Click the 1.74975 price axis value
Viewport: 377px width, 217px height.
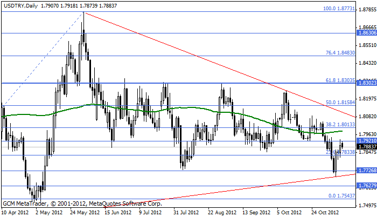[x=367, y=206]
